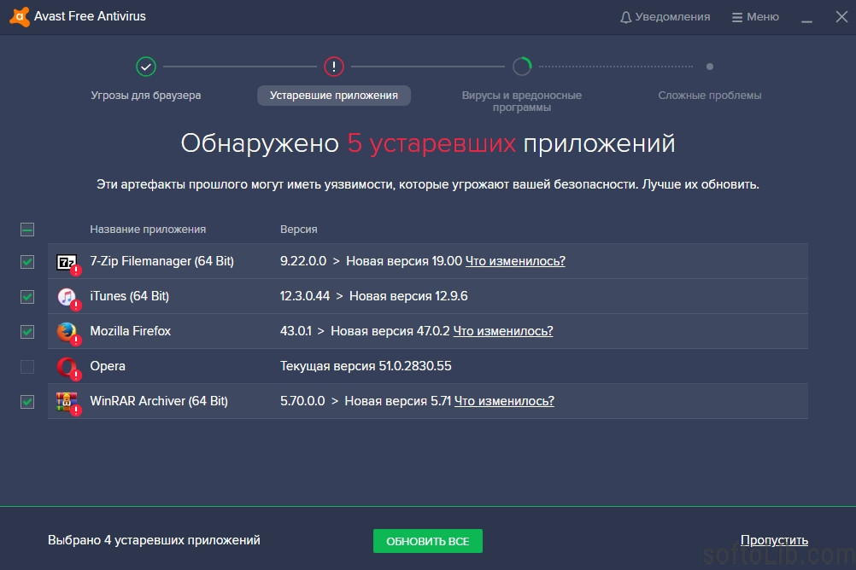Check the Opera checkbox
Screen dimensions: 856x570
[x=27, y=367]
